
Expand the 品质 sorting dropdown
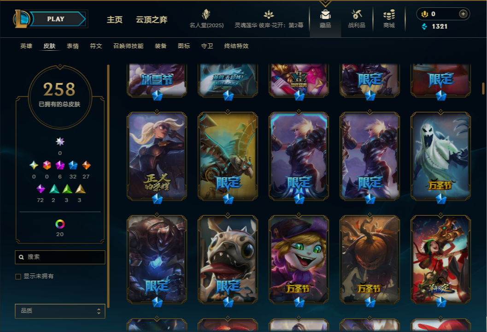[x=60, y=311]
